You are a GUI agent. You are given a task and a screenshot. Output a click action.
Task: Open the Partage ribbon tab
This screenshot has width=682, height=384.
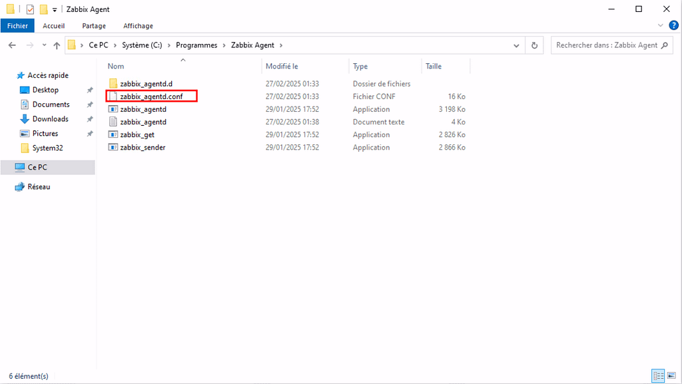94,25
